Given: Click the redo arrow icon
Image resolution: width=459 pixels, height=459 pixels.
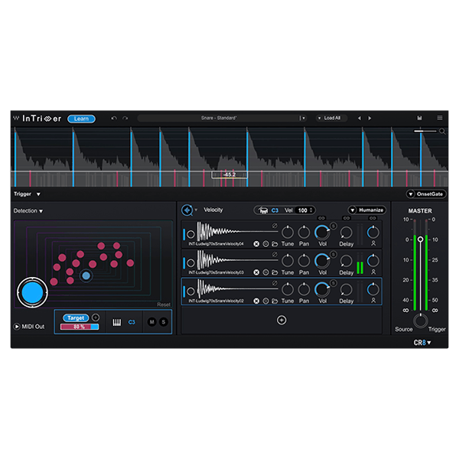Looking at the screenshot, I should pyautogui.click(x=125, y=119).
